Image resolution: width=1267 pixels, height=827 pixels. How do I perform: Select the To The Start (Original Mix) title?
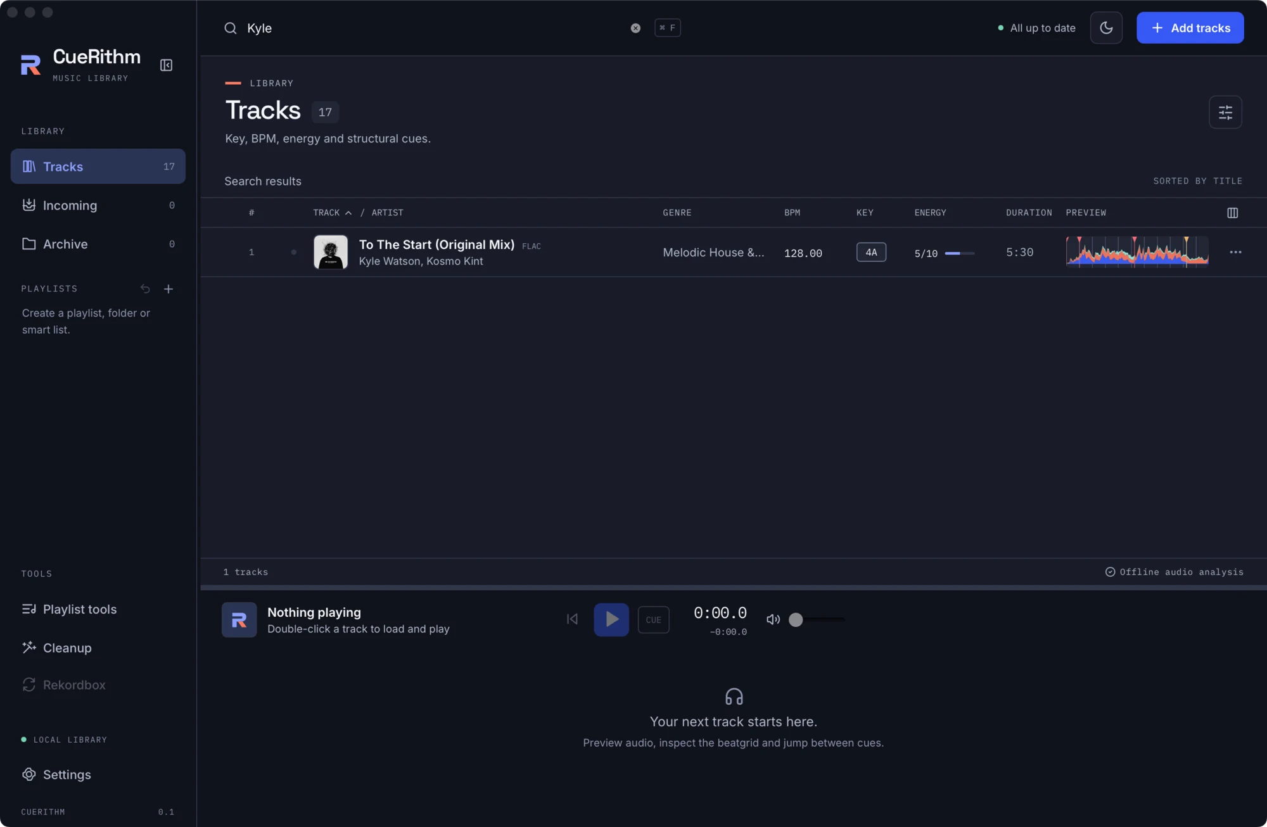[x=436, y=244]
